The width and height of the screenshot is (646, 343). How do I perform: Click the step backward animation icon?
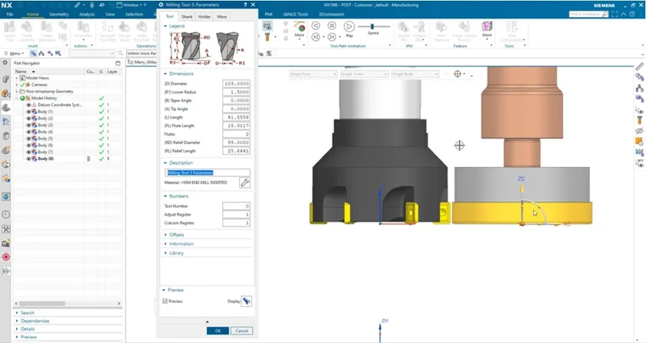[x=315, y=25]
